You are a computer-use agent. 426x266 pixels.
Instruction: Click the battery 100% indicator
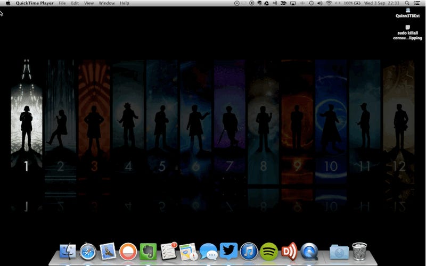pyautogui.click(x=352, y=3)
